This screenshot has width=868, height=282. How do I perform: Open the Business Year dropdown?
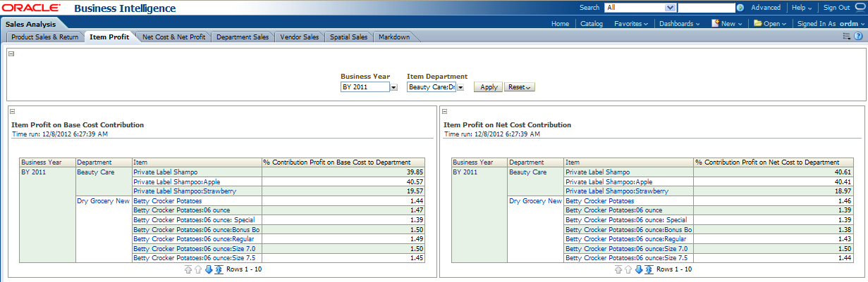393,87
